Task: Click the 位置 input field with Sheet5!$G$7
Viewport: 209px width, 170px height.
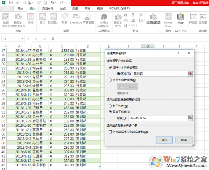Action: (157, 118)
